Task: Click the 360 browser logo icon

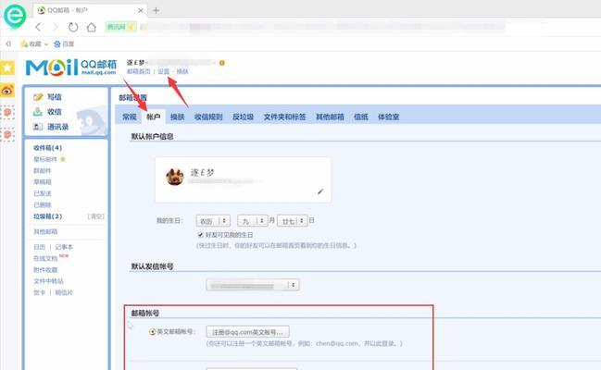Action: pyautogui.click(x=15, y=16)
